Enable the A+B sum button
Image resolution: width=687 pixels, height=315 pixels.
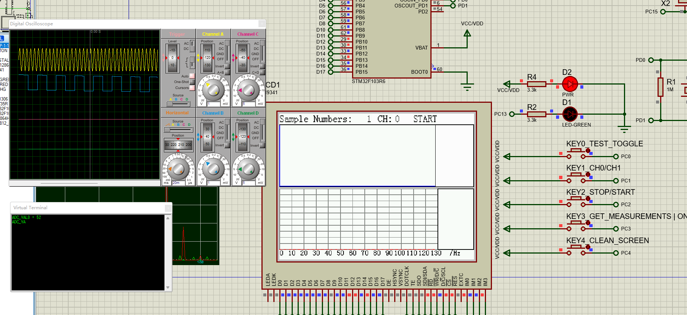click(x=227, y=72)
